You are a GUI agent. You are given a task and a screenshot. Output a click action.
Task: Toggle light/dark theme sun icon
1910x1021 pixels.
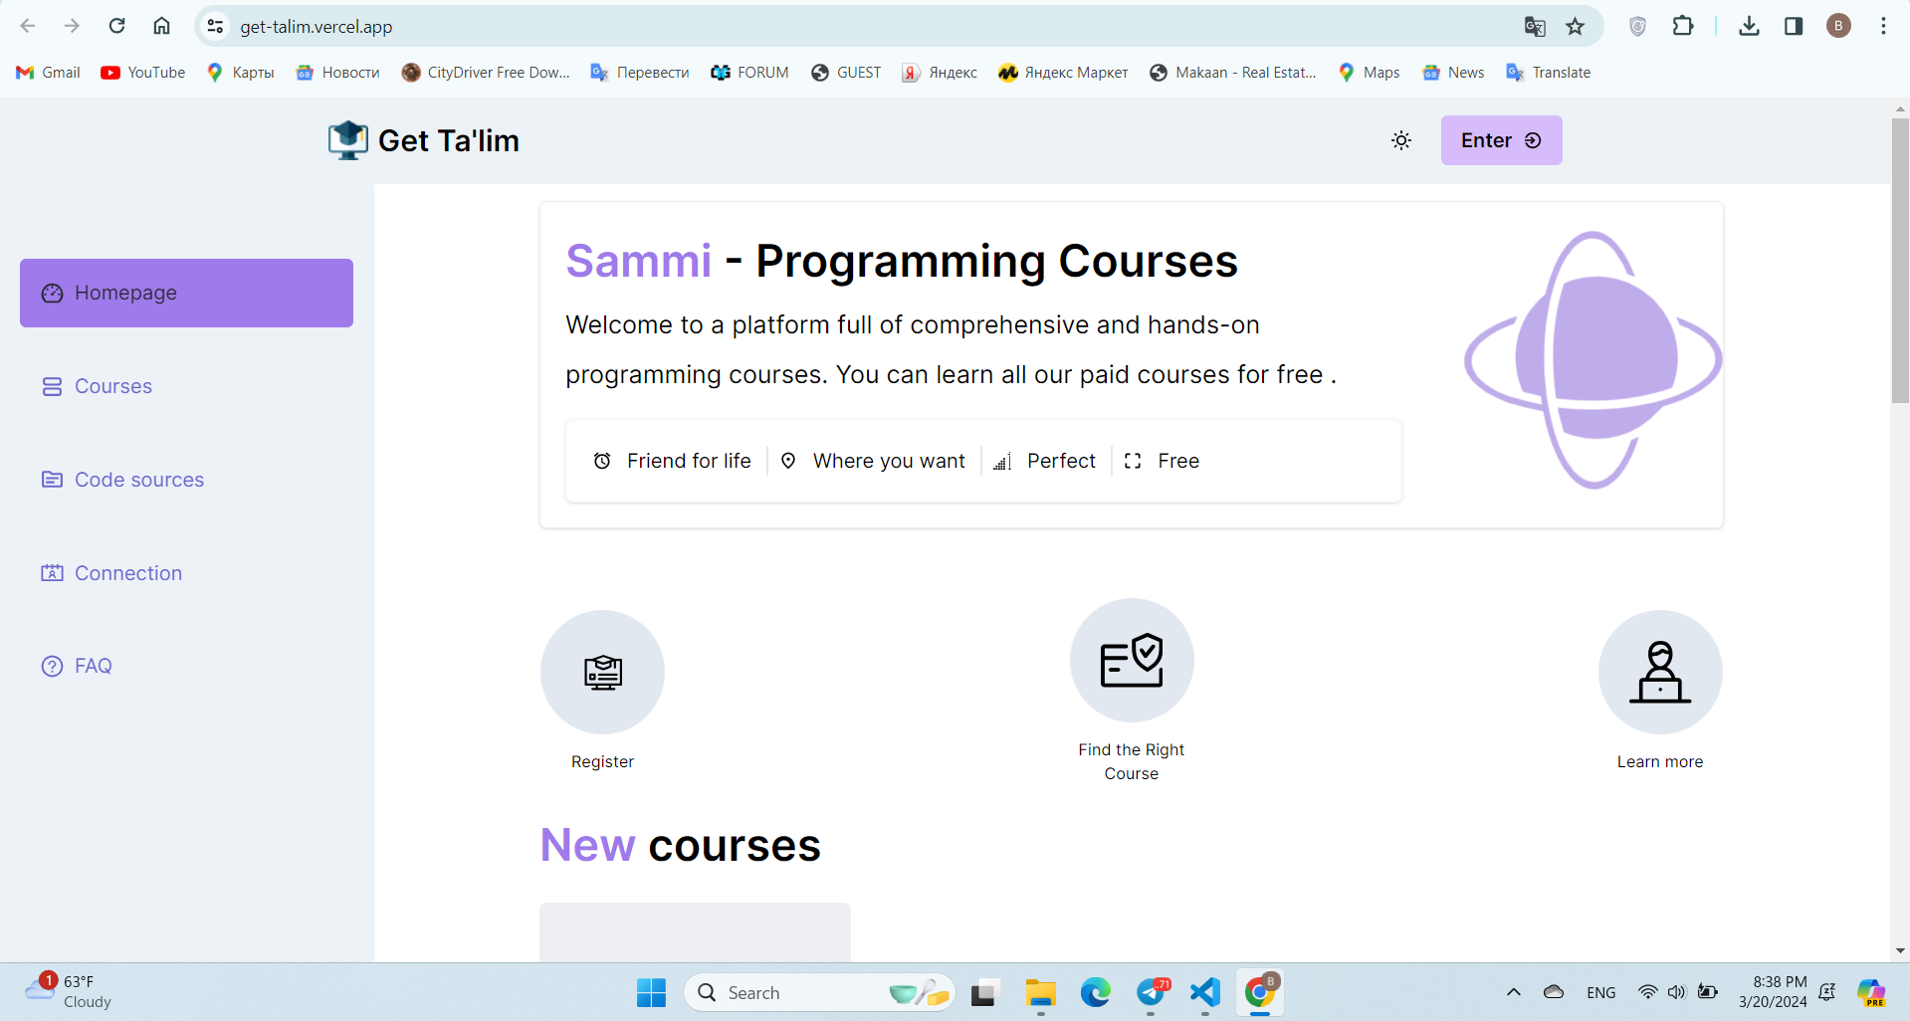tap(1401, 140)
